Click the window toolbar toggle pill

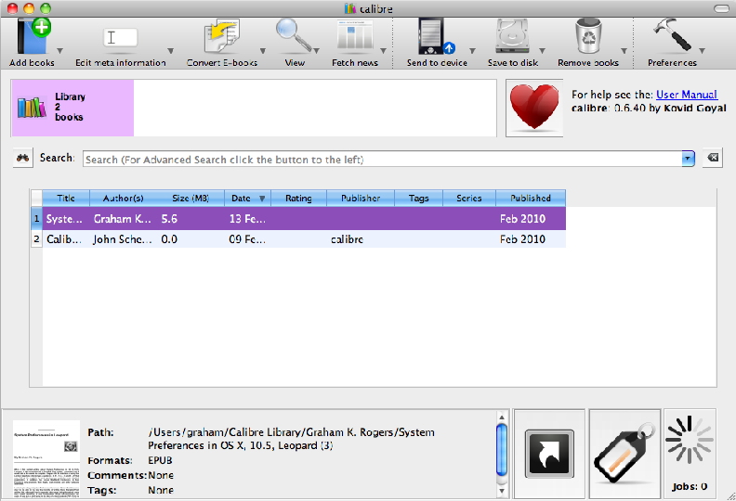721,8
